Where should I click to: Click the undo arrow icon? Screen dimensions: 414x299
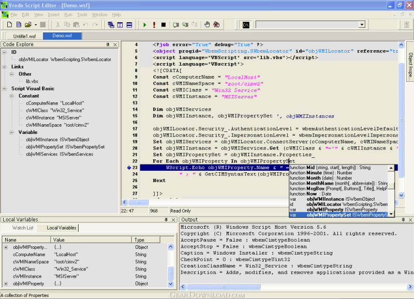tap(86, 25)
